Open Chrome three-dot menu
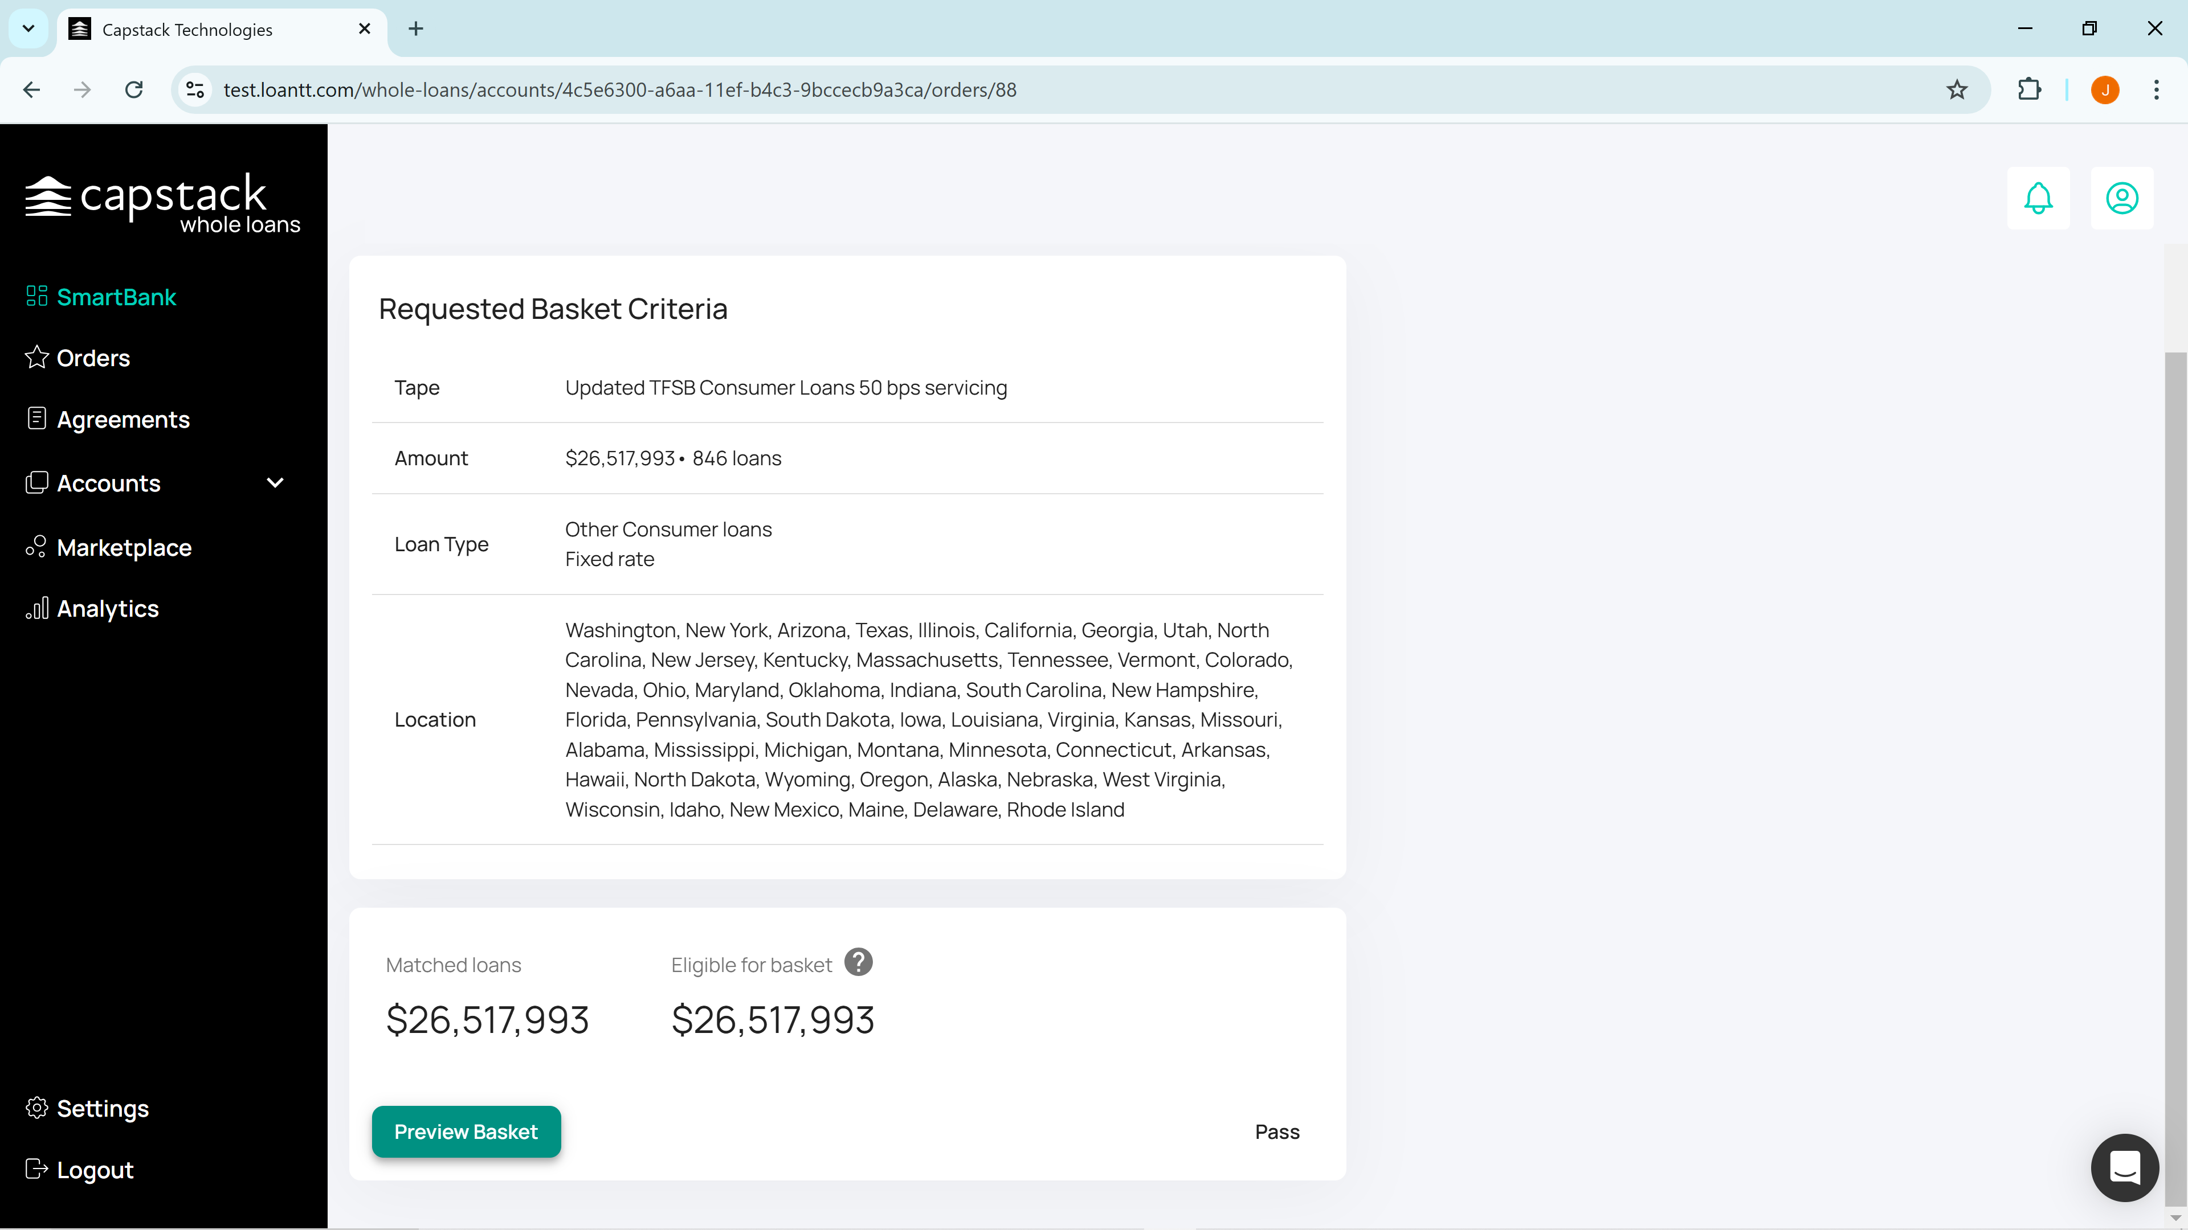The width and height of the screenshot is (2188, 1230). click(2156, 90)
